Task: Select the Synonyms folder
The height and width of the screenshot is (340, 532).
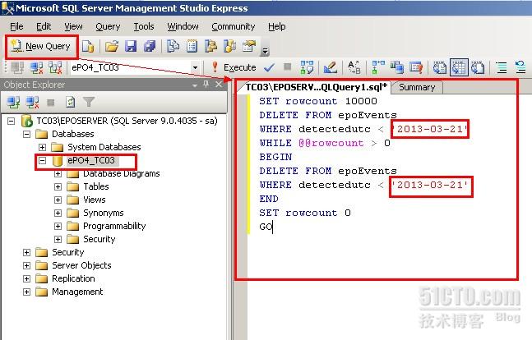Action: pyautogui.click(x=104, y=213)
